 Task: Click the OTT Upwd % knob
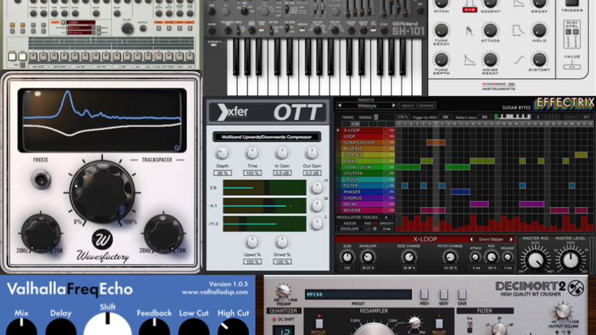pyautogui.click(x=251, y=242)
